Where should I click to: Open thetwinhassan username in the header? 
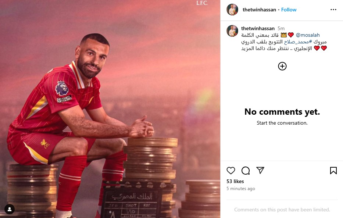[259, 10]
